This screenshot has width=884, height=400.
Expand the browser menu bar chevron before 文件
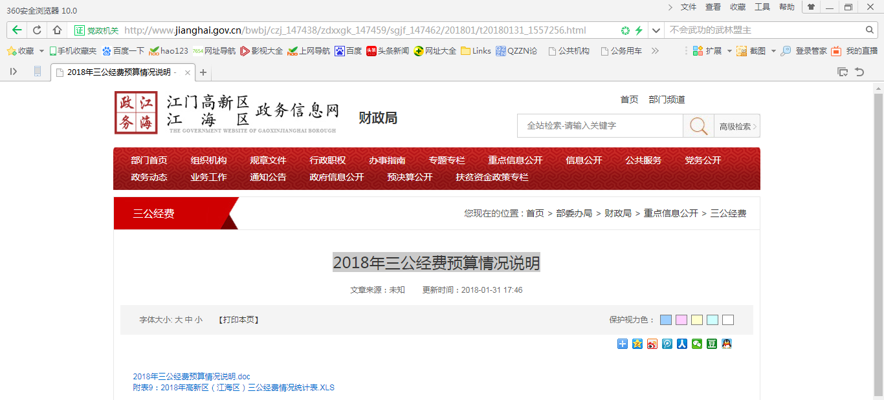point(670,7)
